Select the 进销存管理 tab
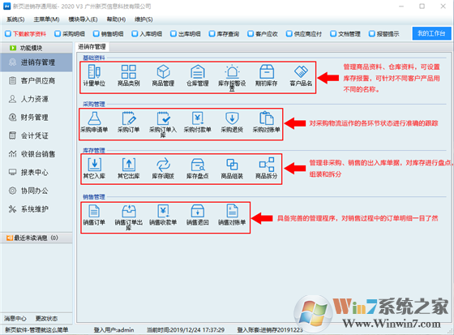This screenshot has height=335, width=454. 92,47
